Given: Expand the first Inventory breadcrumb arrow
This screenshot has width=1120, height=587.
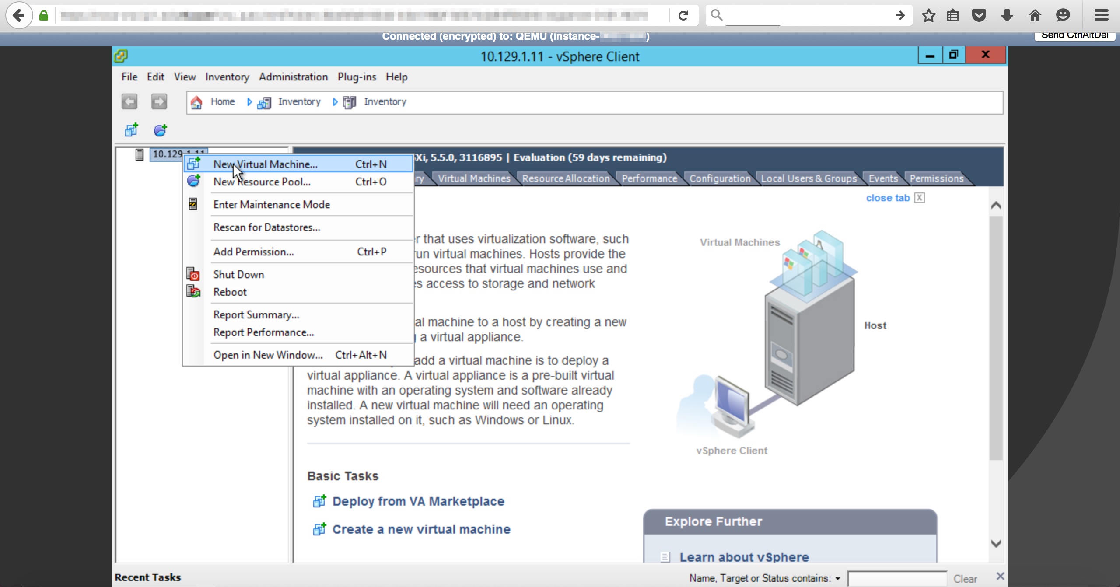Looking at the screenshot, I should click(249, 102).
